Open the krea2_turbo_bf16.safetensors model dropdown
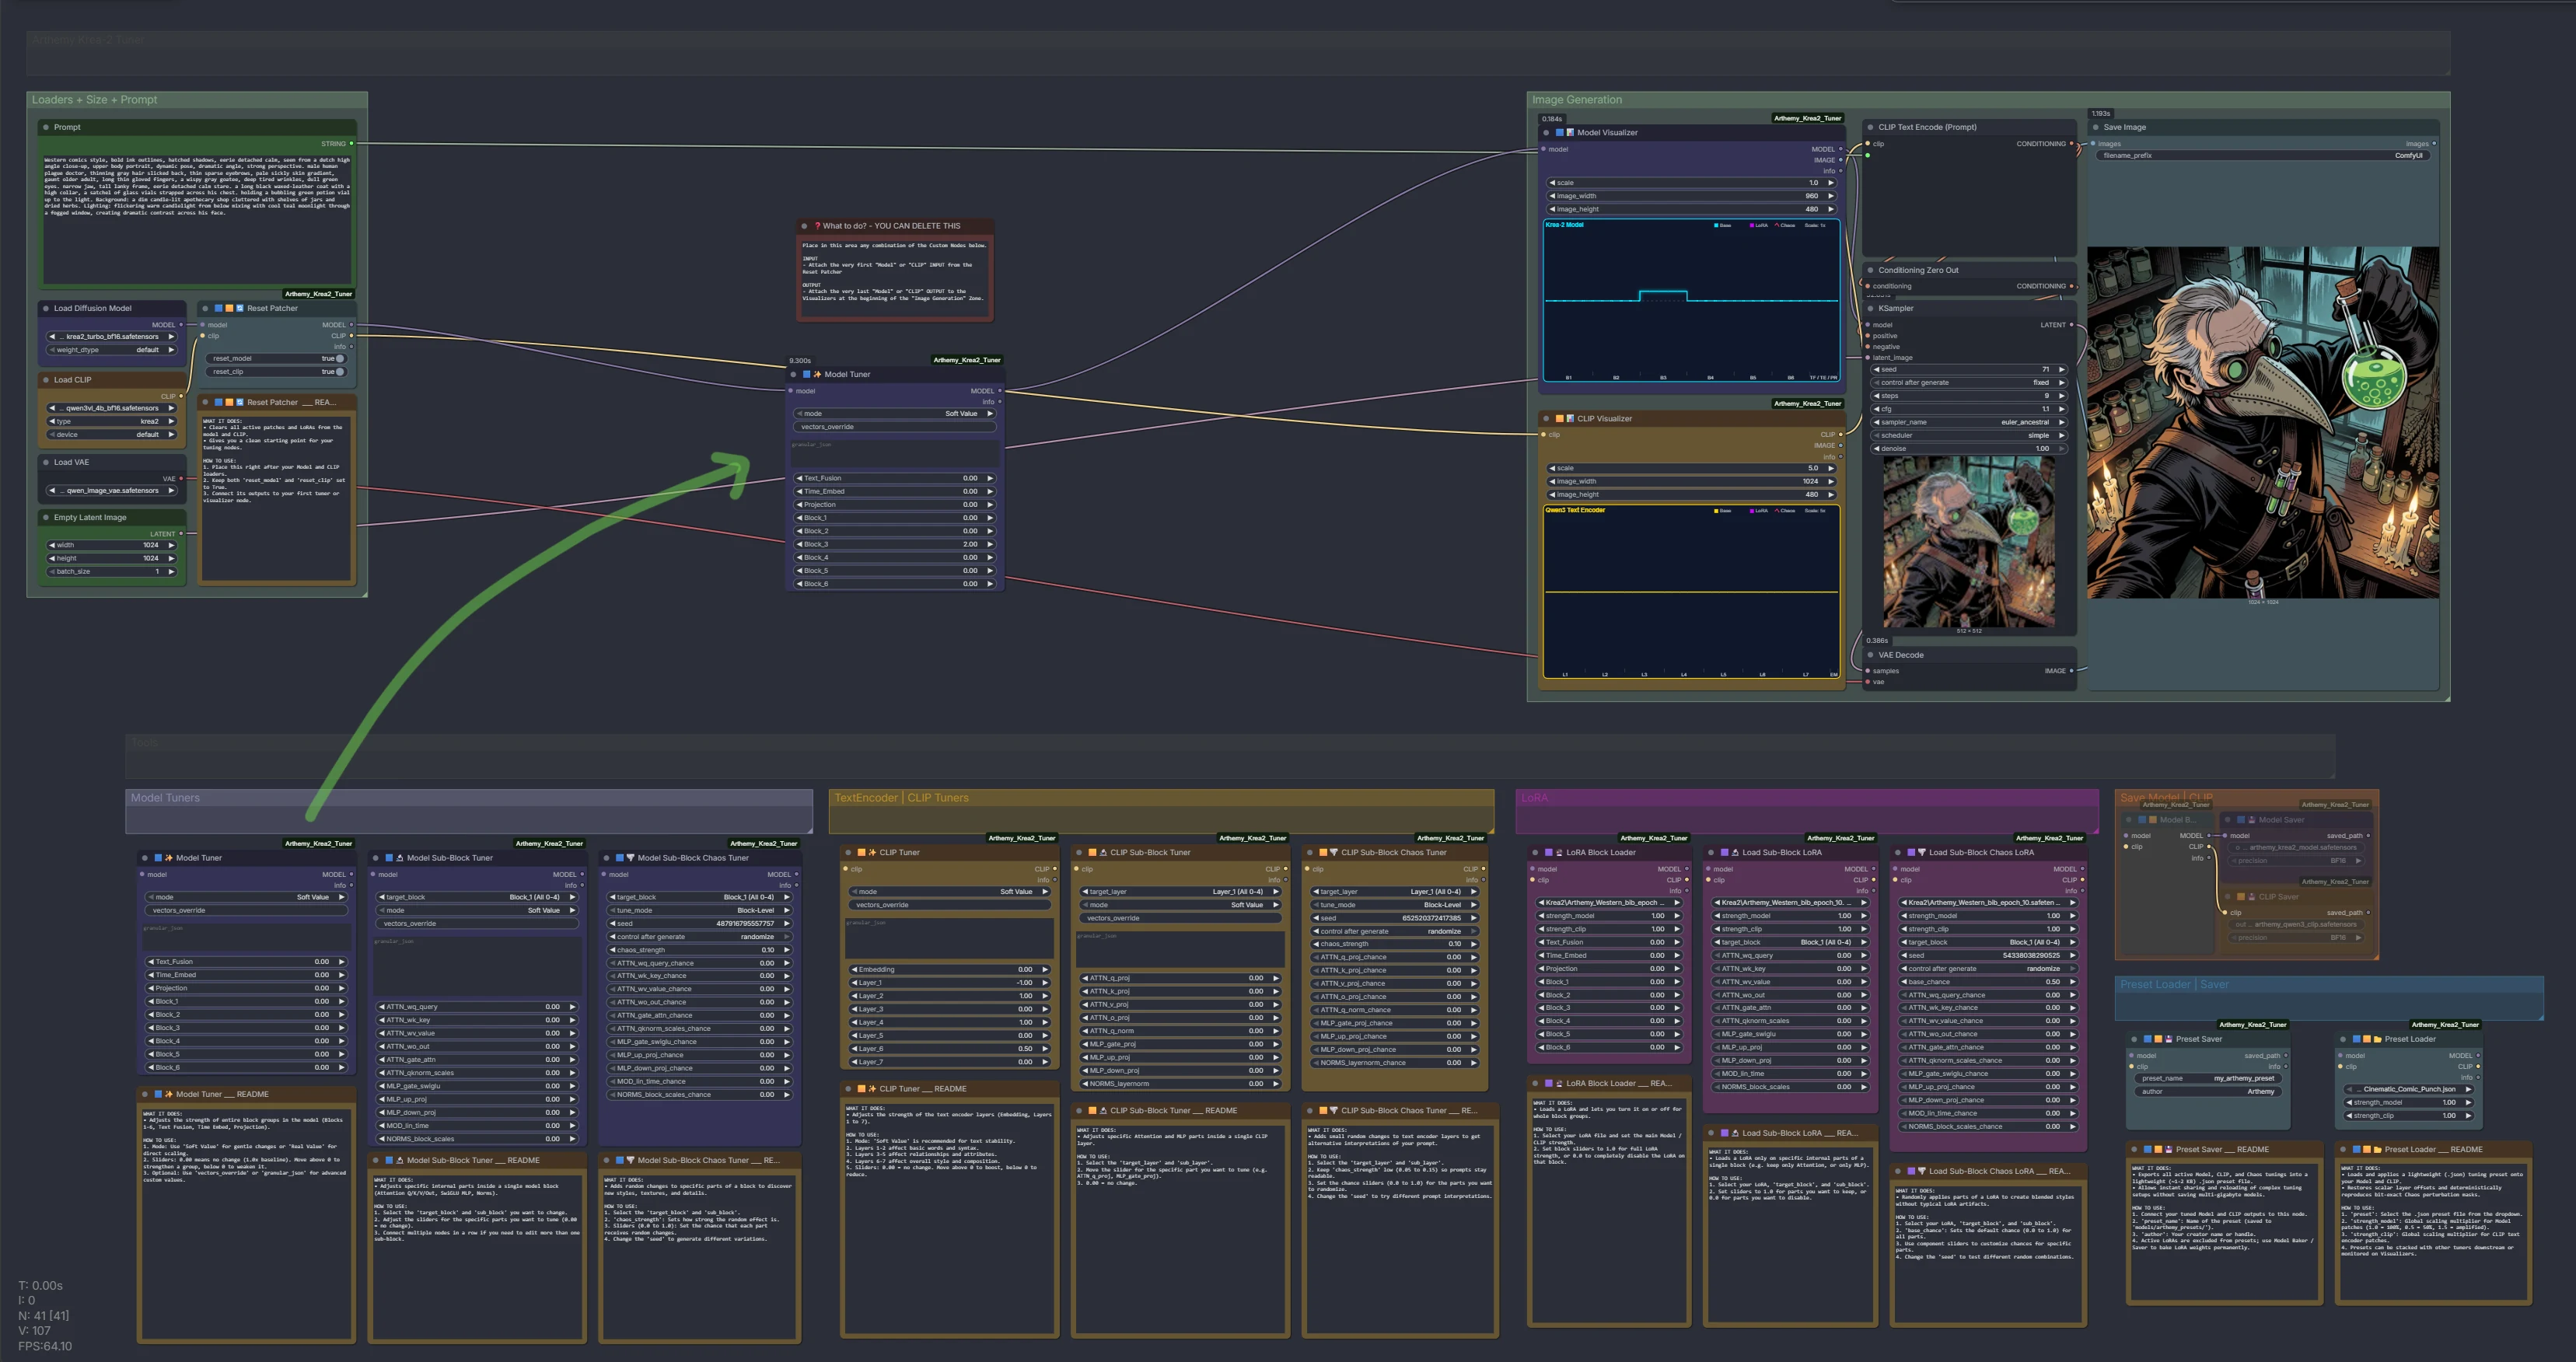 pyautogui.click(x=112, y=337)
